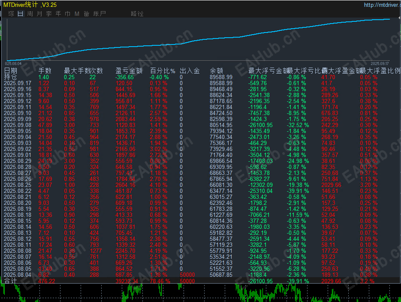Select the 持仓 open positions row label
The image size is (401, 302).
pyautogui.click(x=10, y=77)
